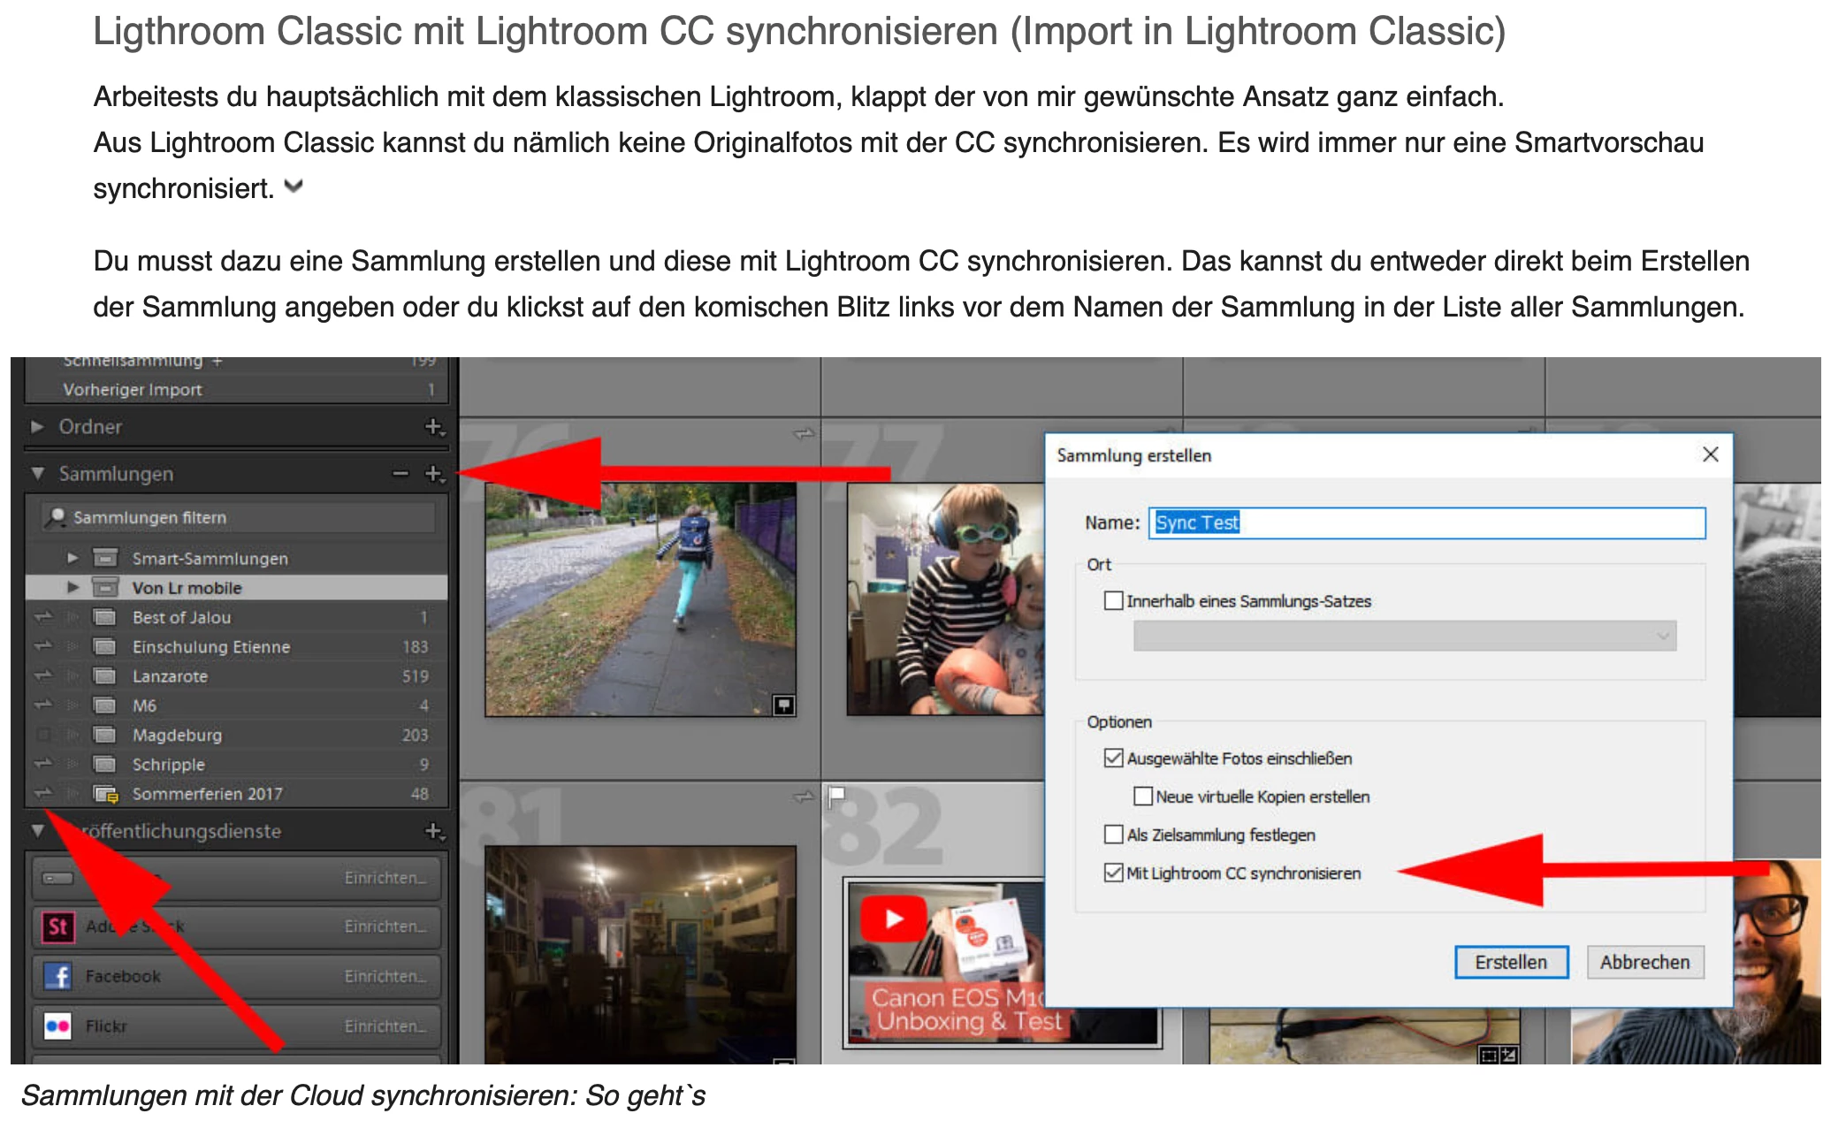Screen dimensions: 1846x1121
Task: Click the Flickr publish service icon
Action: (x=58, y=1026)
